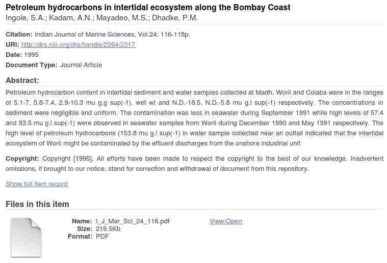387x263 pixels.
Task: Open the drs.nio.org handle URI link
Action: [x=78, y=45]
